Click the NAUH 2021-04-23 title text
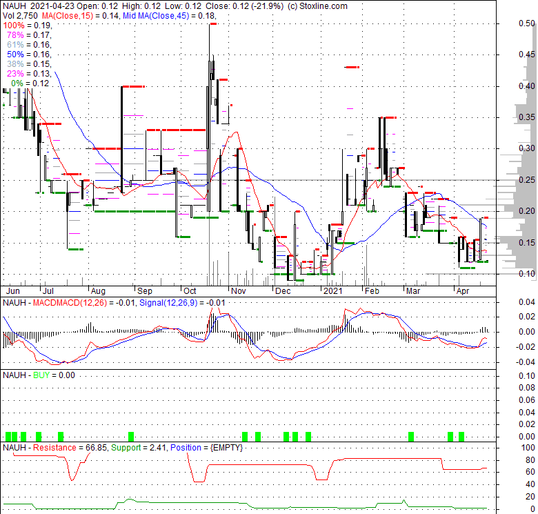 39,6
